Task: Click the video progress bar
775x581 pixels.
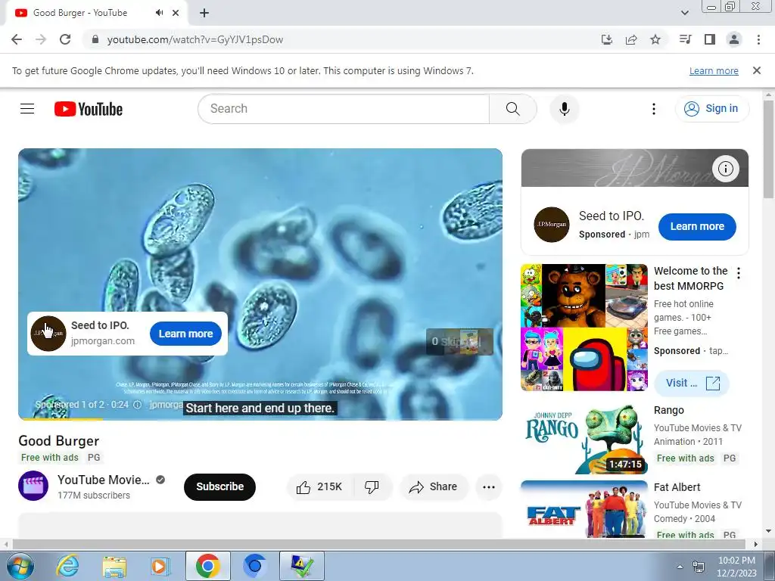Action: pos(260,419)
